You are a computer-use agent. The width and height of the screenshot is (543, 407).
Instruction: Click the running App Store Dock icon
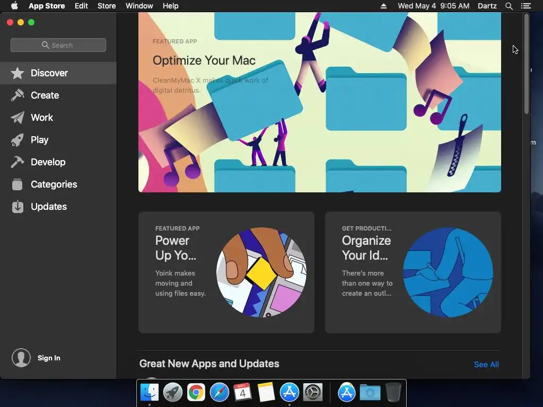(289, 393)
